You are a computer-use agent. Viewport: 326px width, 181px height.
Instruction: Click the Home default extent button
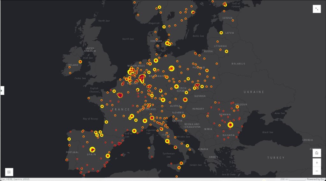click(317, 153)
